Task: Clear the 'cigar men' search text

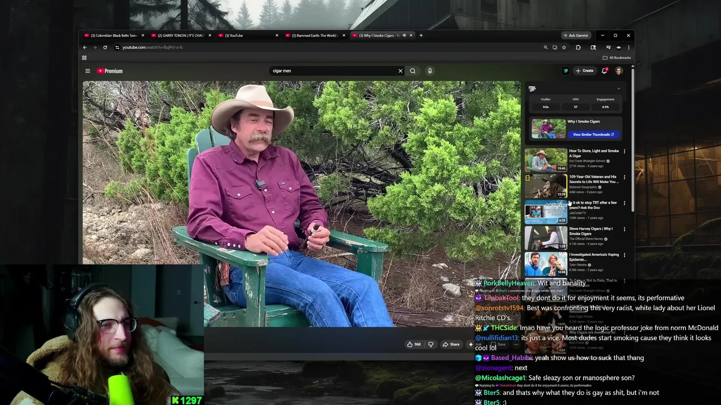Action: pos(400,71)
